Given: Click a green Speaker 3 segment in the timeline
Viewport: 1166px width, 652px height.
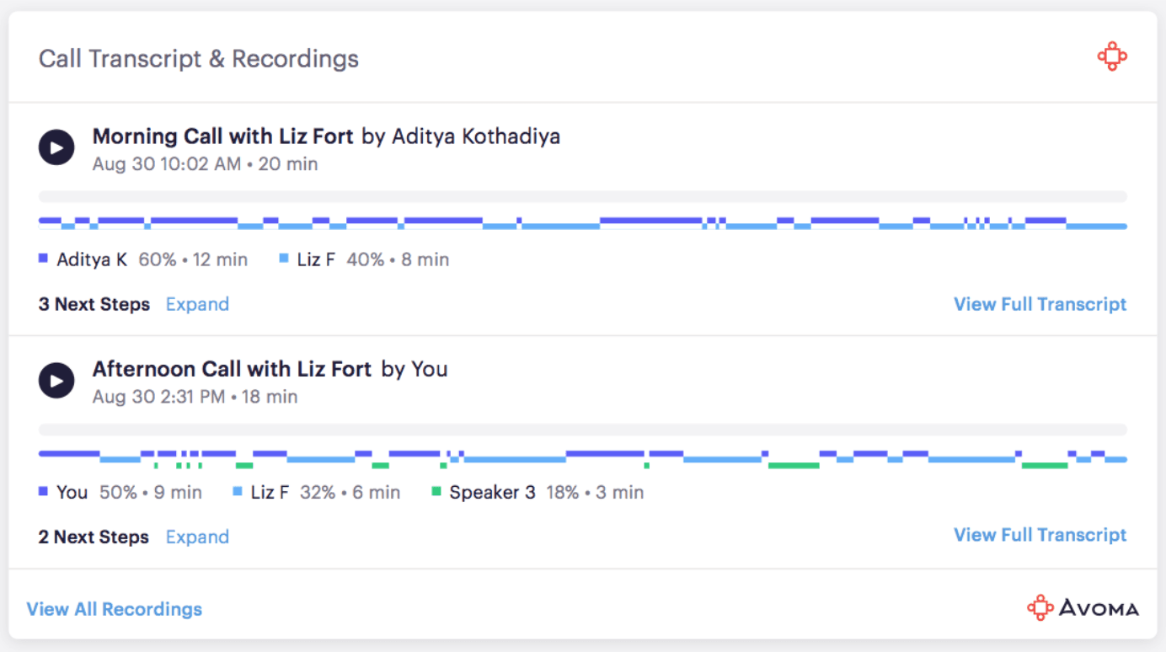Looking at the screenshot, I should point(793,465).
